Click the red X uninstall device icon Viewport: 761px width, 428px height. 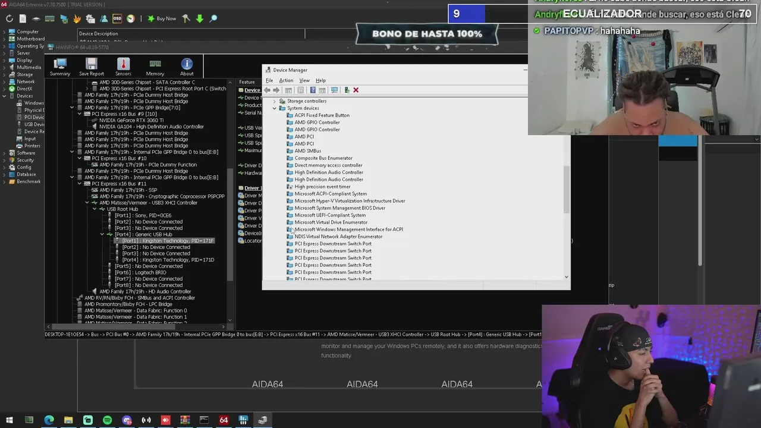point(356,90)
